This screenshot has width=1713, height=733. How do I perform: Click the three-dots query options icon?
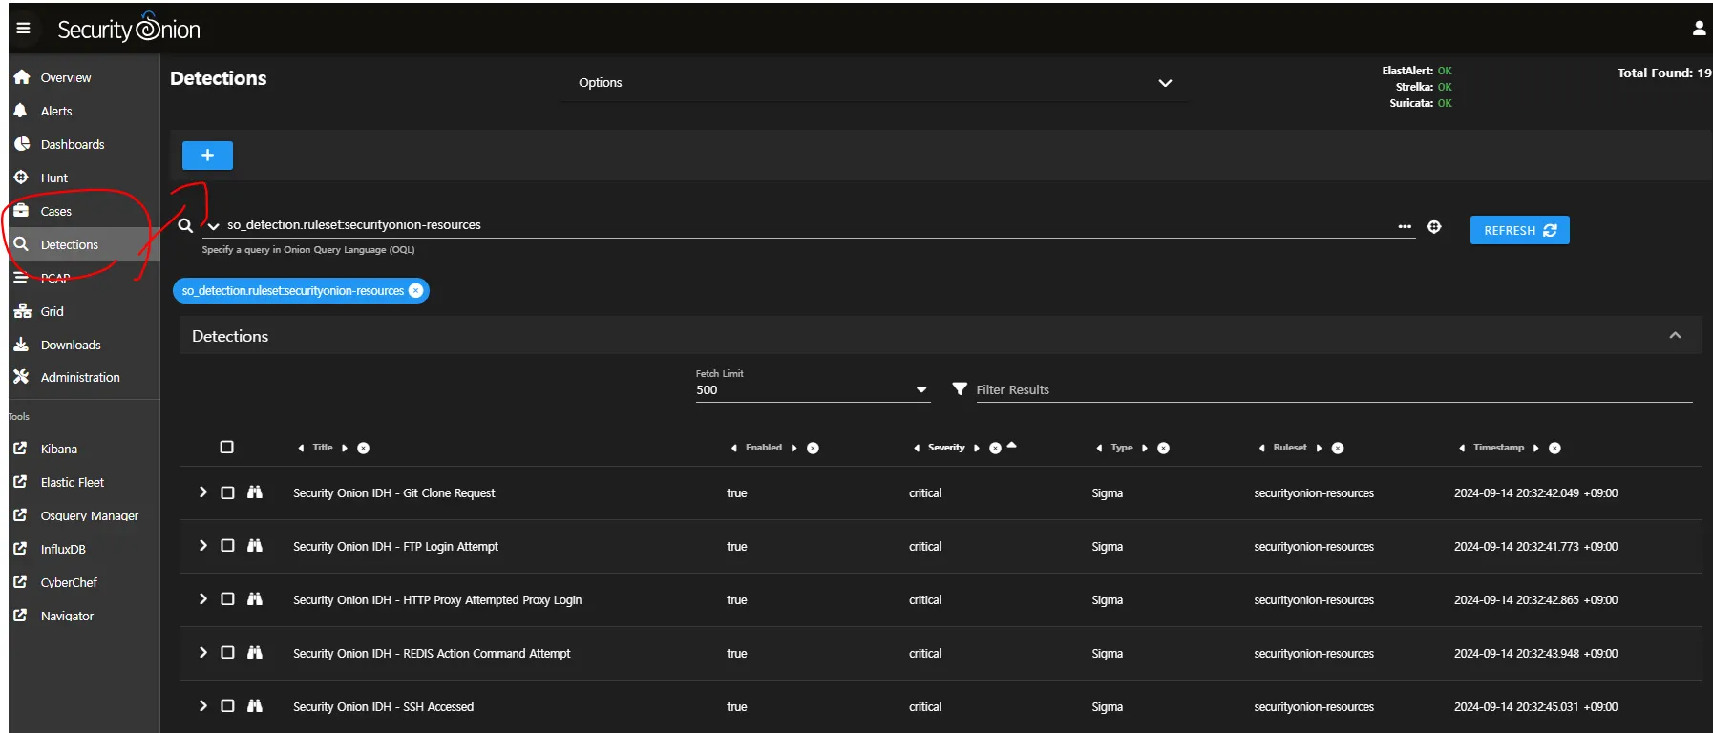[1405, 227]
